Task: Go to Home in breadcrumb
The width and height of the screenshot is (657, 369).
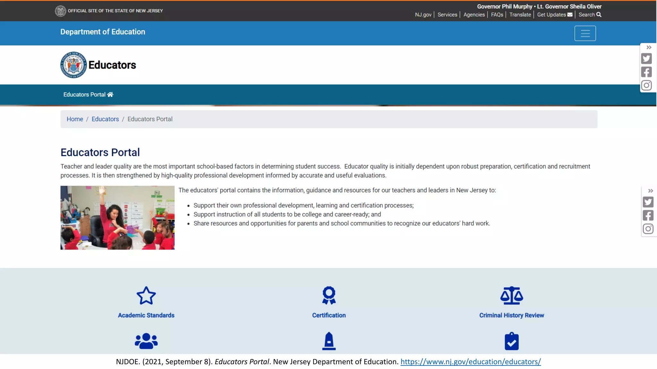Action: click(x=75, y=119)
